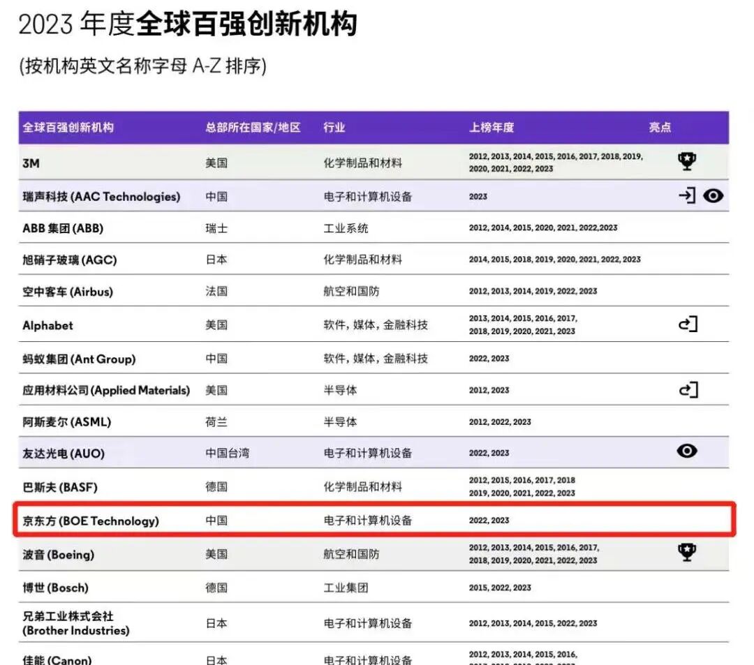This screenshot has height=665, width=754.
Task: Select the Alphabet name cell
Action: coord(47,325)
